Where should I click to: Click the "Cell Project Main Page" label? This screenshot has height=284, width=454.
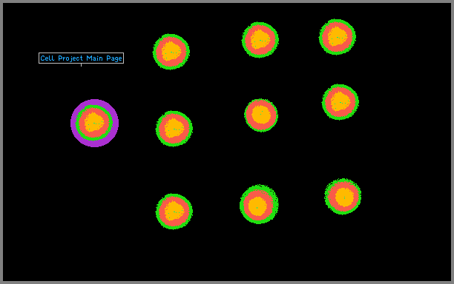(x=81, y=58)
